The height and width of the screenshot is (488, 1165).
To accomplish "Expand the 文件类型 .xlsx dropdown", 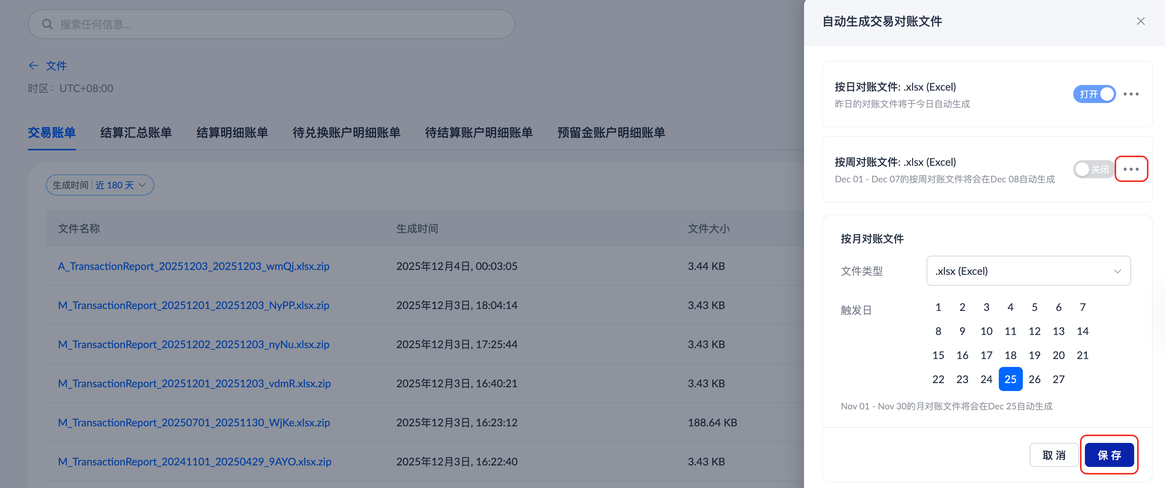I will tap(1028, 271).
